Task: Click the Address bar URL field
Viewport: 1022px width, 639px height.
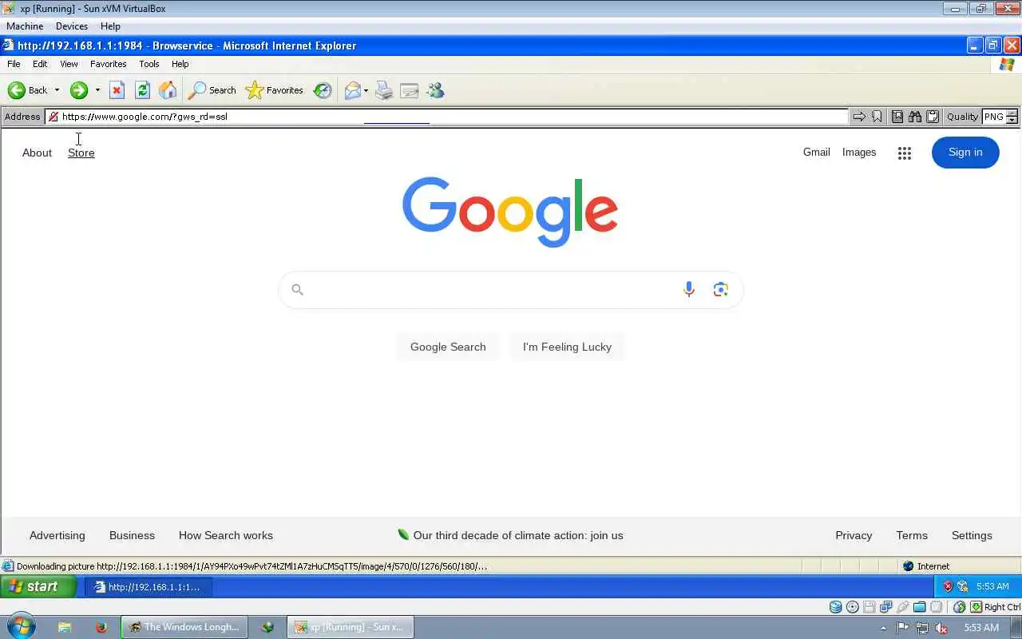Action: point(446,117)
